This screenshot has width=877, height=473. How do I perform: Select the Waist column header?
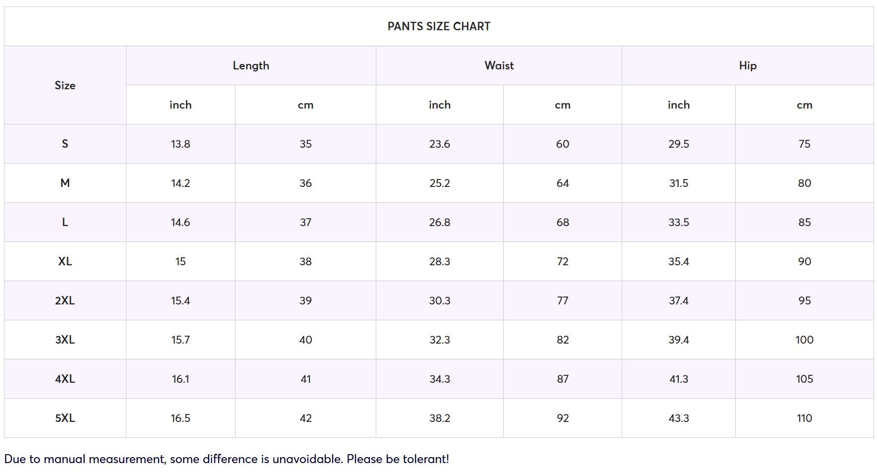tap(499, 65)
